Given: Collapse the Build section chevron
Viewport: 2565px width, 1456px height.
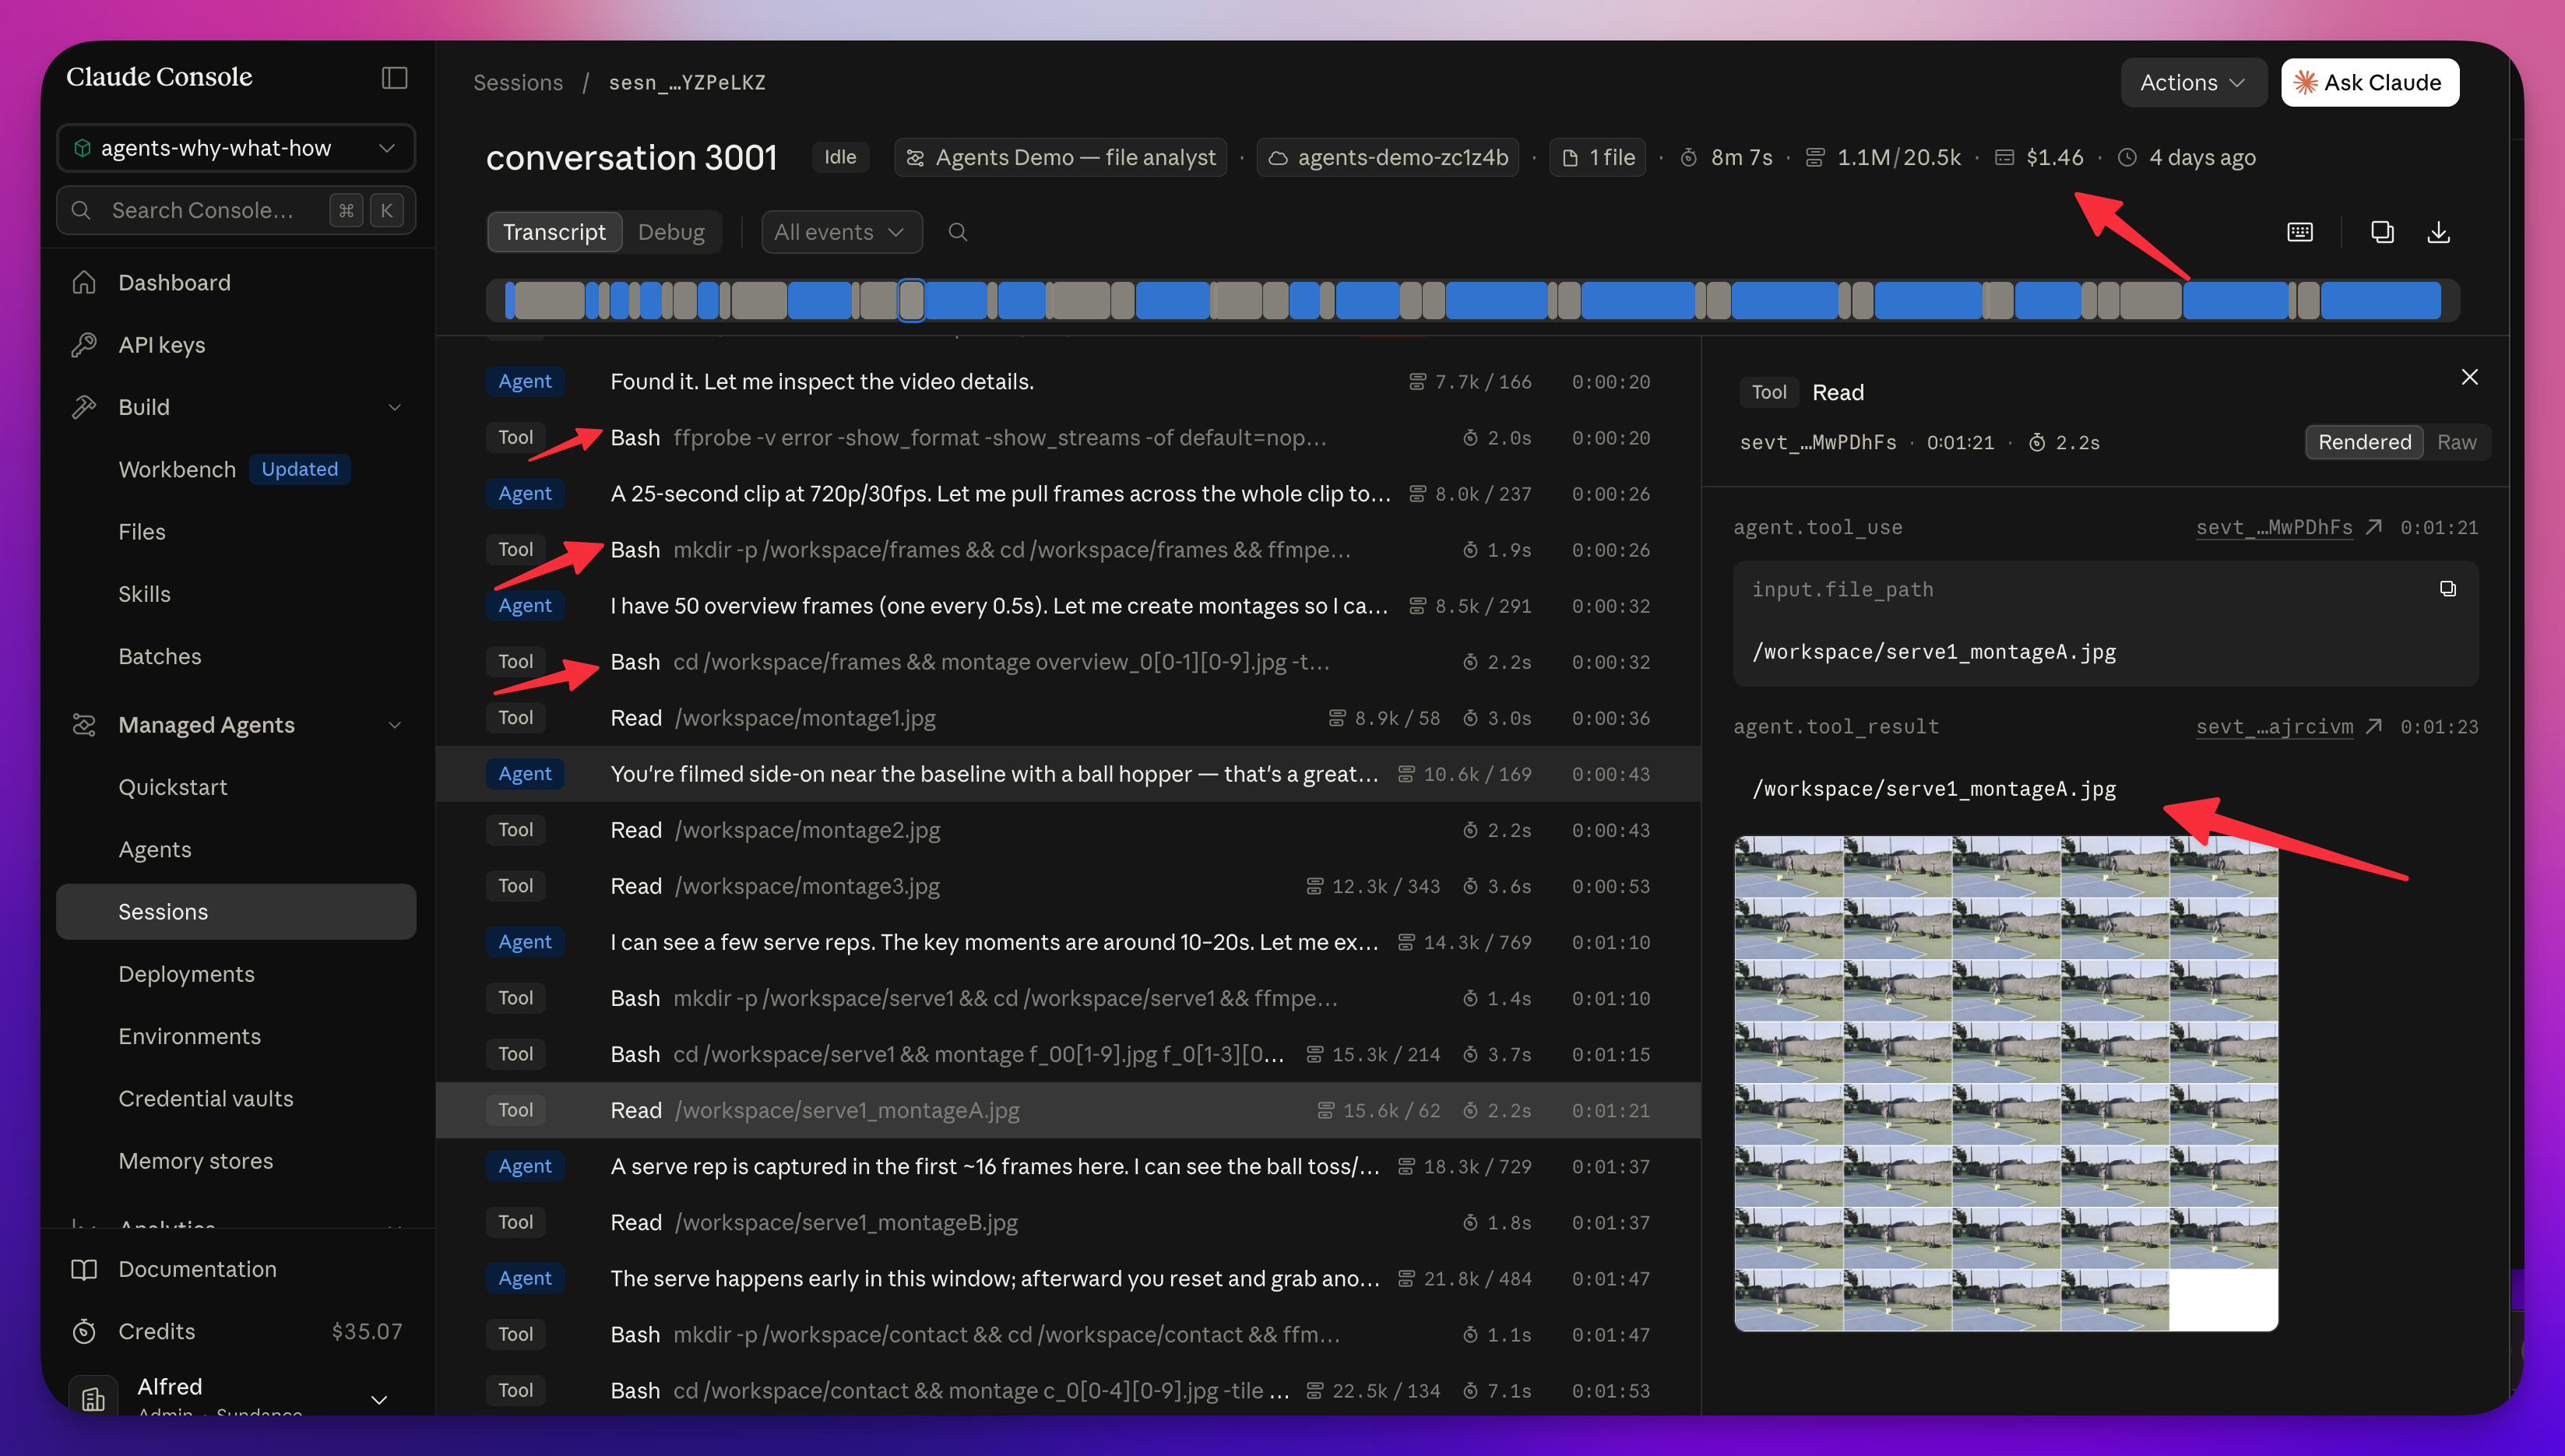Looking at the screenshot, I should click(395, 407).
